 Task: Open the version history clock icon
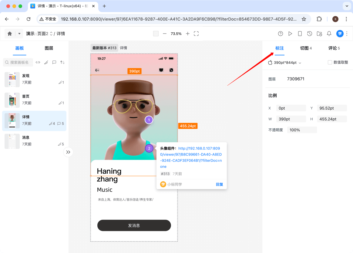[x=309, y=34]
